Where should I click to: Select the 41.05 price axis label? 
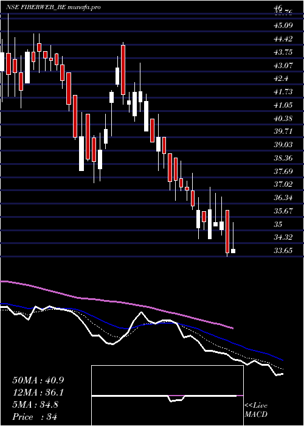(283, 105)
